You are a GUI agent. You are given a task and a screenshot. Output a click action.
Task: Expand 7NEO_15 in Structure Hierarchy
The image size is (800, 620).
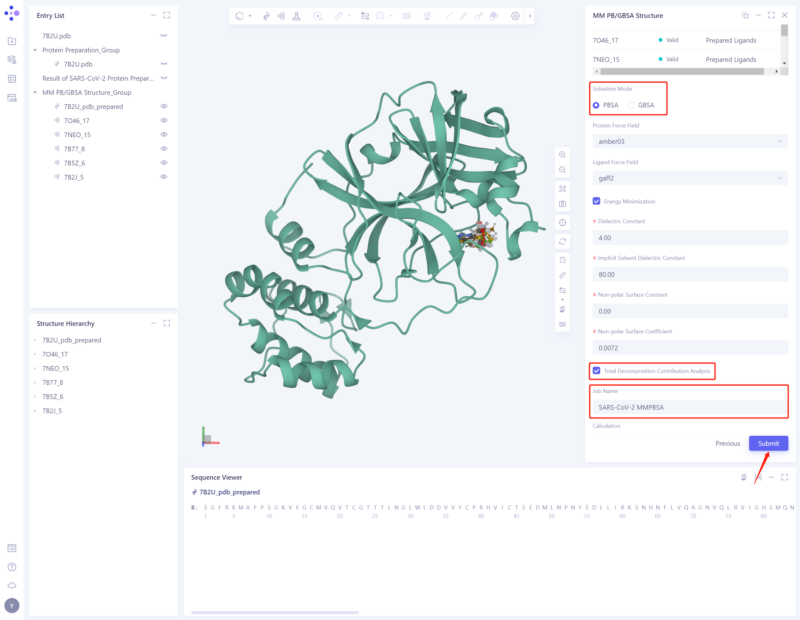pos(35,368)
